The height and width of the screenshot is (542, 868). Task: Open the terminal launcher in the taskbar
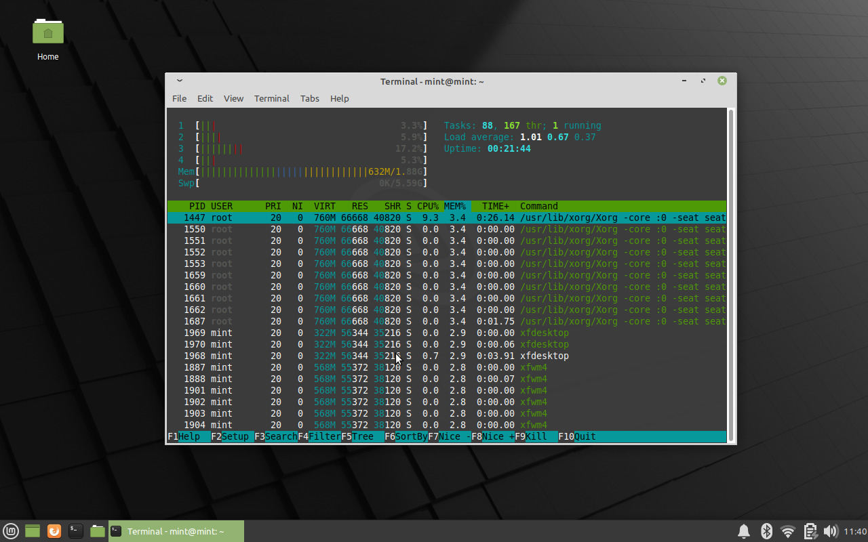point(75,531)
